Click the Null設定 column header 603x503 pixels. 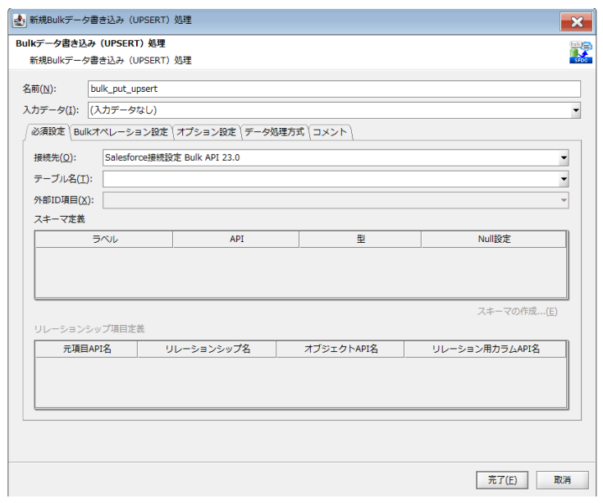click(494, 240)
